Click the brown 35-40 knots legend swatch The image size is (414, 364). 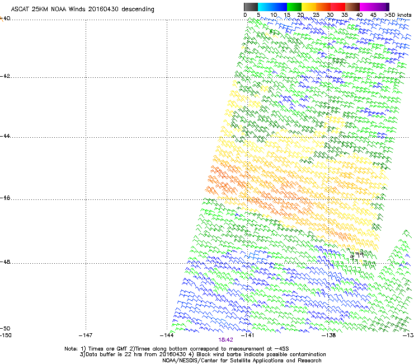[352, 7]
